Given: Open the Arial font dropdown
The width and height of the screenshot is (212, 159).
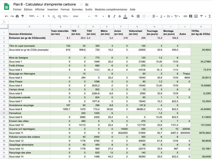Looking at the screenshot, I should (x=82, y=16).
